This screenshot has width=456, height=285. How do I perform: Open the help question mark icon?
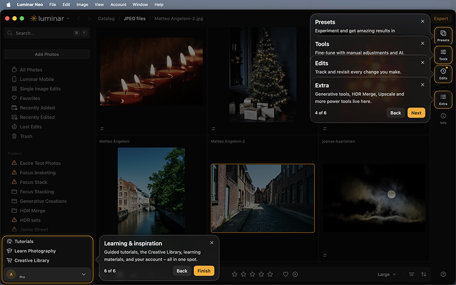[x=443, y=274]
